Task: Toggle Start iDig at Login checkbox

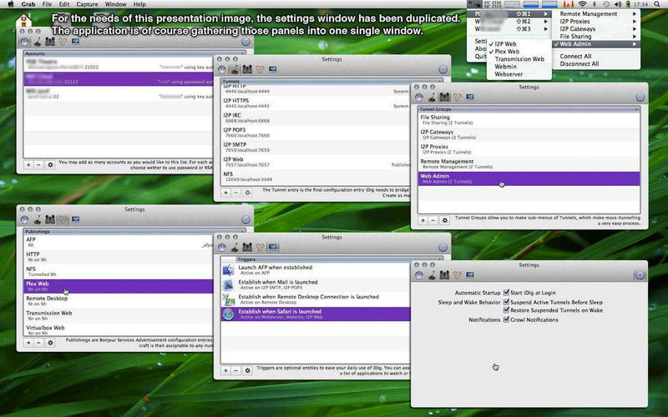Action: click(506, 293)
